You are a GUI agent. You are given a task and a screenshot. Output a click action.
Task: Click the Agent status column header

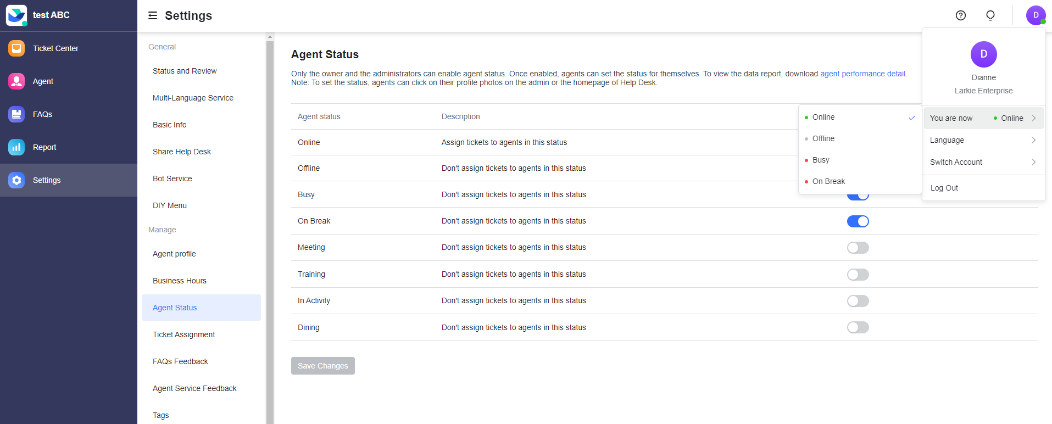(319, 116)
